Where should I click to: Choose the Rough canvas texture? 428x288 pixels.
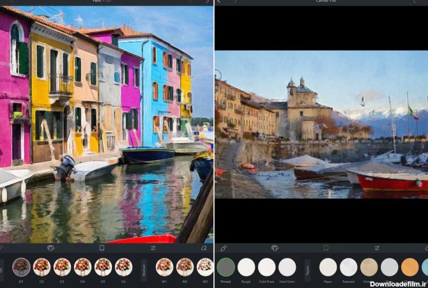[x=246, y=267]
